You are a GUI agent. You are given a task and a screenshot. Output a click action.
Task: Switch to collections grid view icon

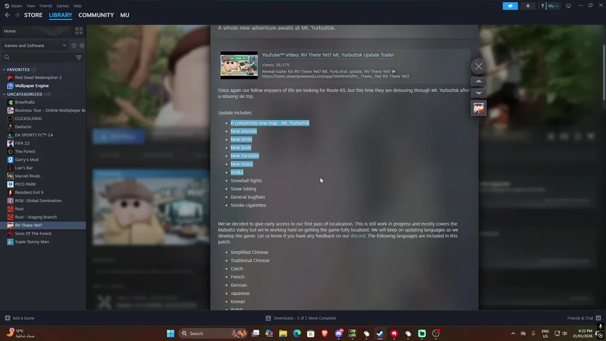(x=79, y=31)
